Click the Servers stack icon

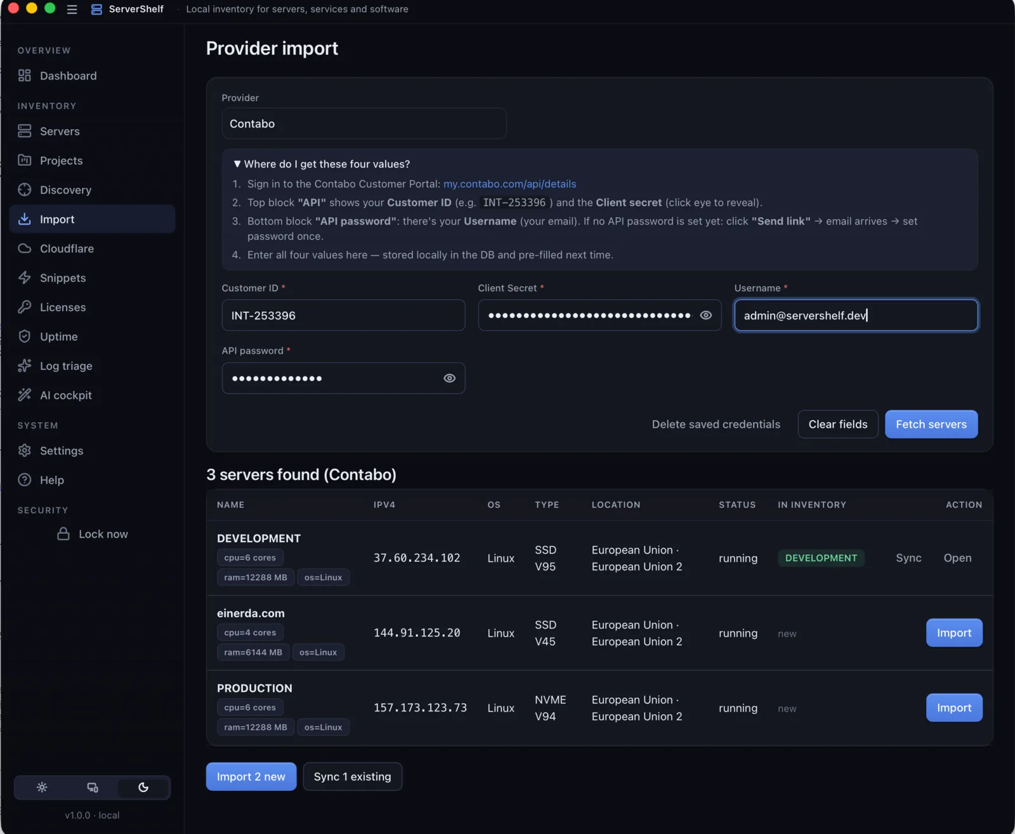tap(25, 131)
